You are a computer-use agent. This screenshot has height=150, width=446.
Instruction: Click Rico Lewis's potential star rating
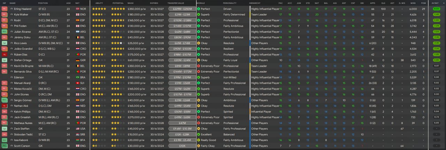(x=118, y=43)
